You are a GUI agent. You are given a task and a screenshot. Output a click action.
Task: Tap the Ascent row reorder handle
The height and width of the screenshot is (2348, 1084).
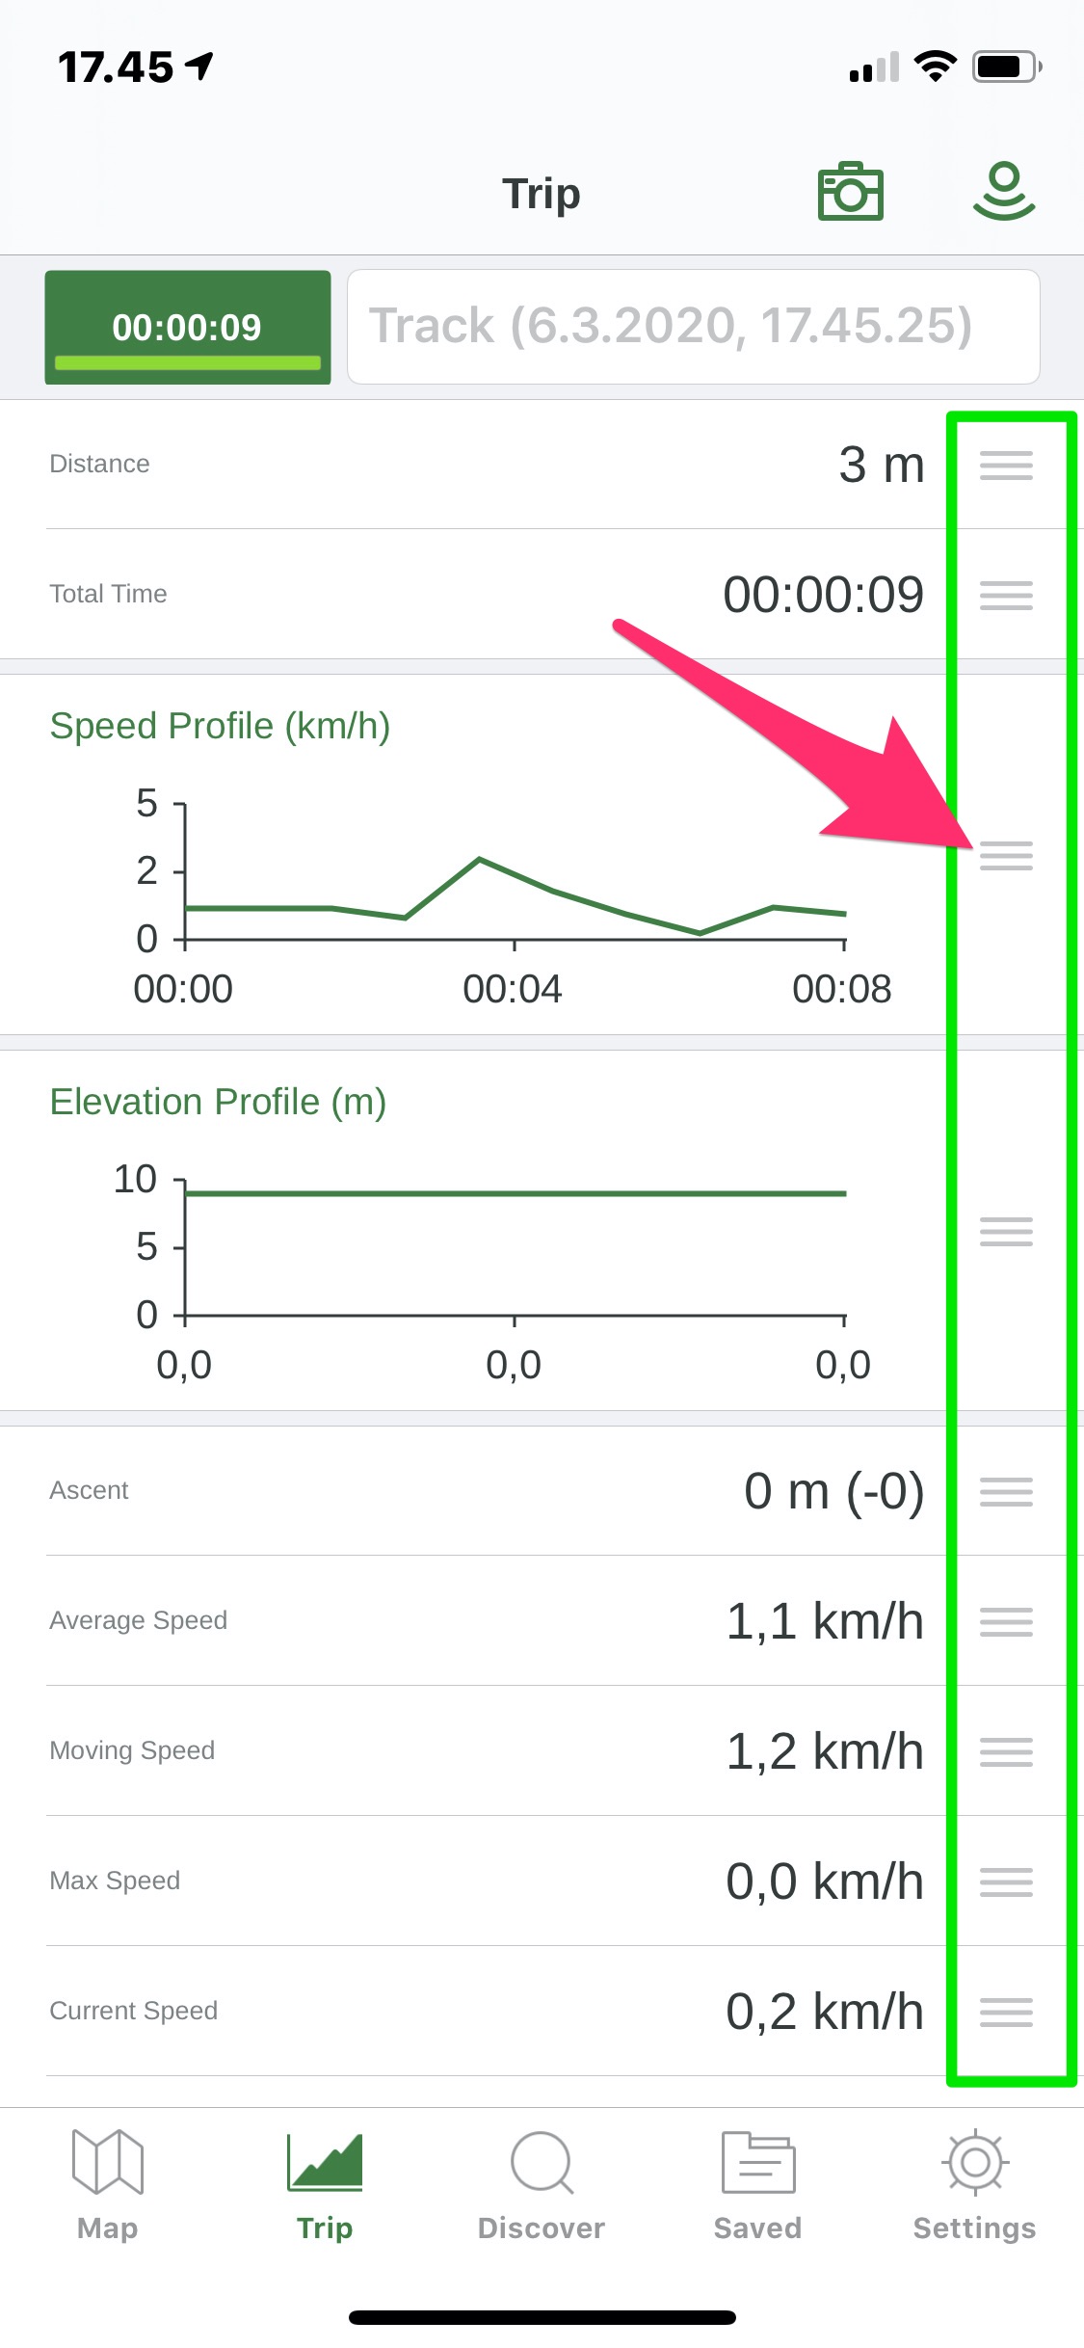1006,1491
